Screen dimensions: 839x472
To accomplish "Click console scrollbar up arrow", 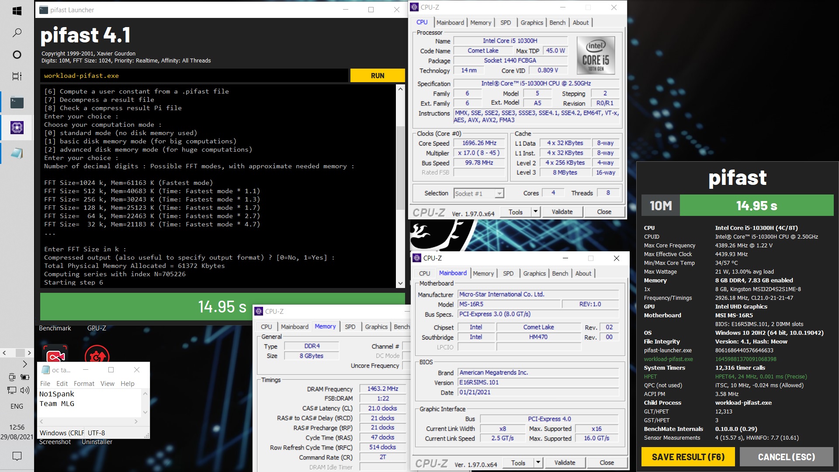I will (400, 89).
